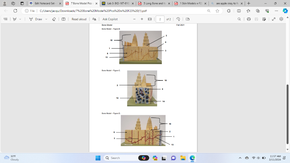Click the Print PDF icon
This screenshot has height=163, width=290.
pyautogui.click(x=249, y=19)
